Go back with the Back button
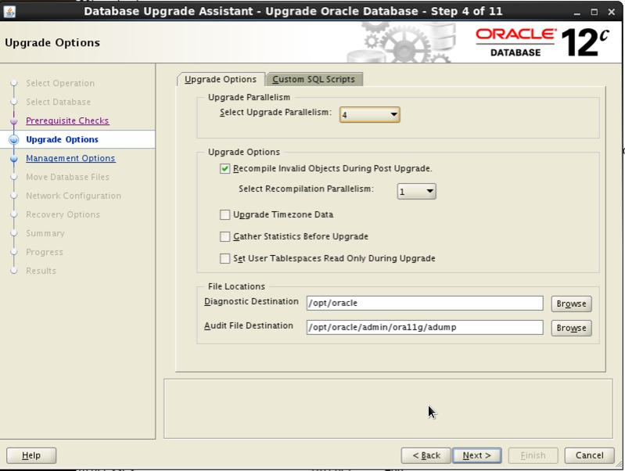 tap(426, 455)
